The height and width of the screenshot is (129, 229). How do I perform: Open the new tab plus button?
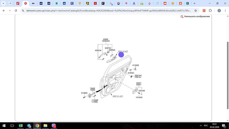(x=194, y=3)
